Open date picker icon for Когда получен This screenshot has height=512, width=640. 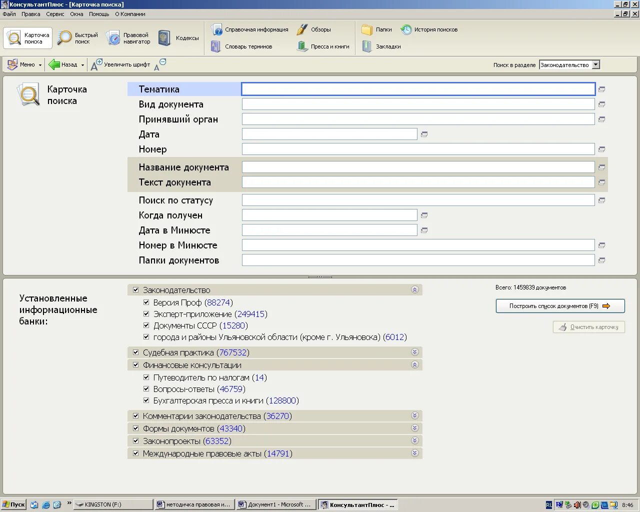[424, 215]
